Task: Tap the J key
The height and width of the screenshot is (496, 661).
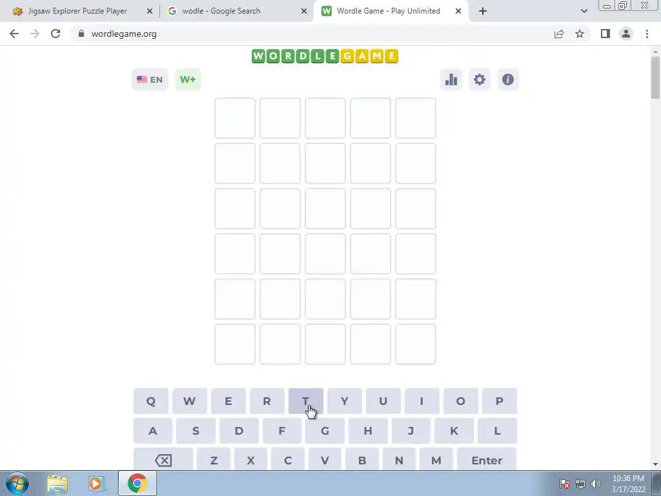Action: [411, 431]
